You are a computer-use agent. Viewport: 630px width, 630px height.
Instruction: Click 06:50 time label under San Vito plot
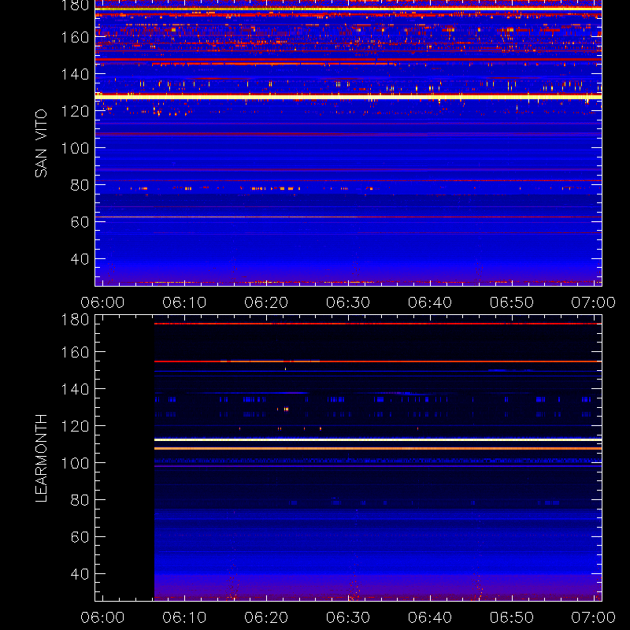coord(512,302)
